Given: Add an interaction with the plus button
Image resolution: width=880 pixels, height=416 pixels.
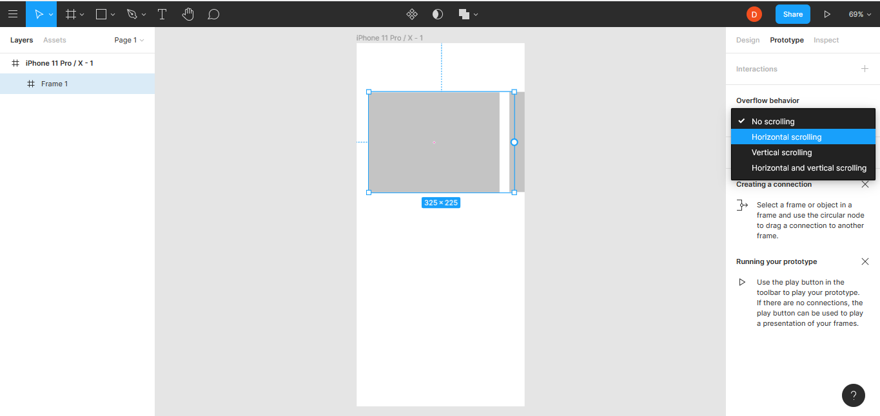Looking at the screenshot, I should pos(866,68).
